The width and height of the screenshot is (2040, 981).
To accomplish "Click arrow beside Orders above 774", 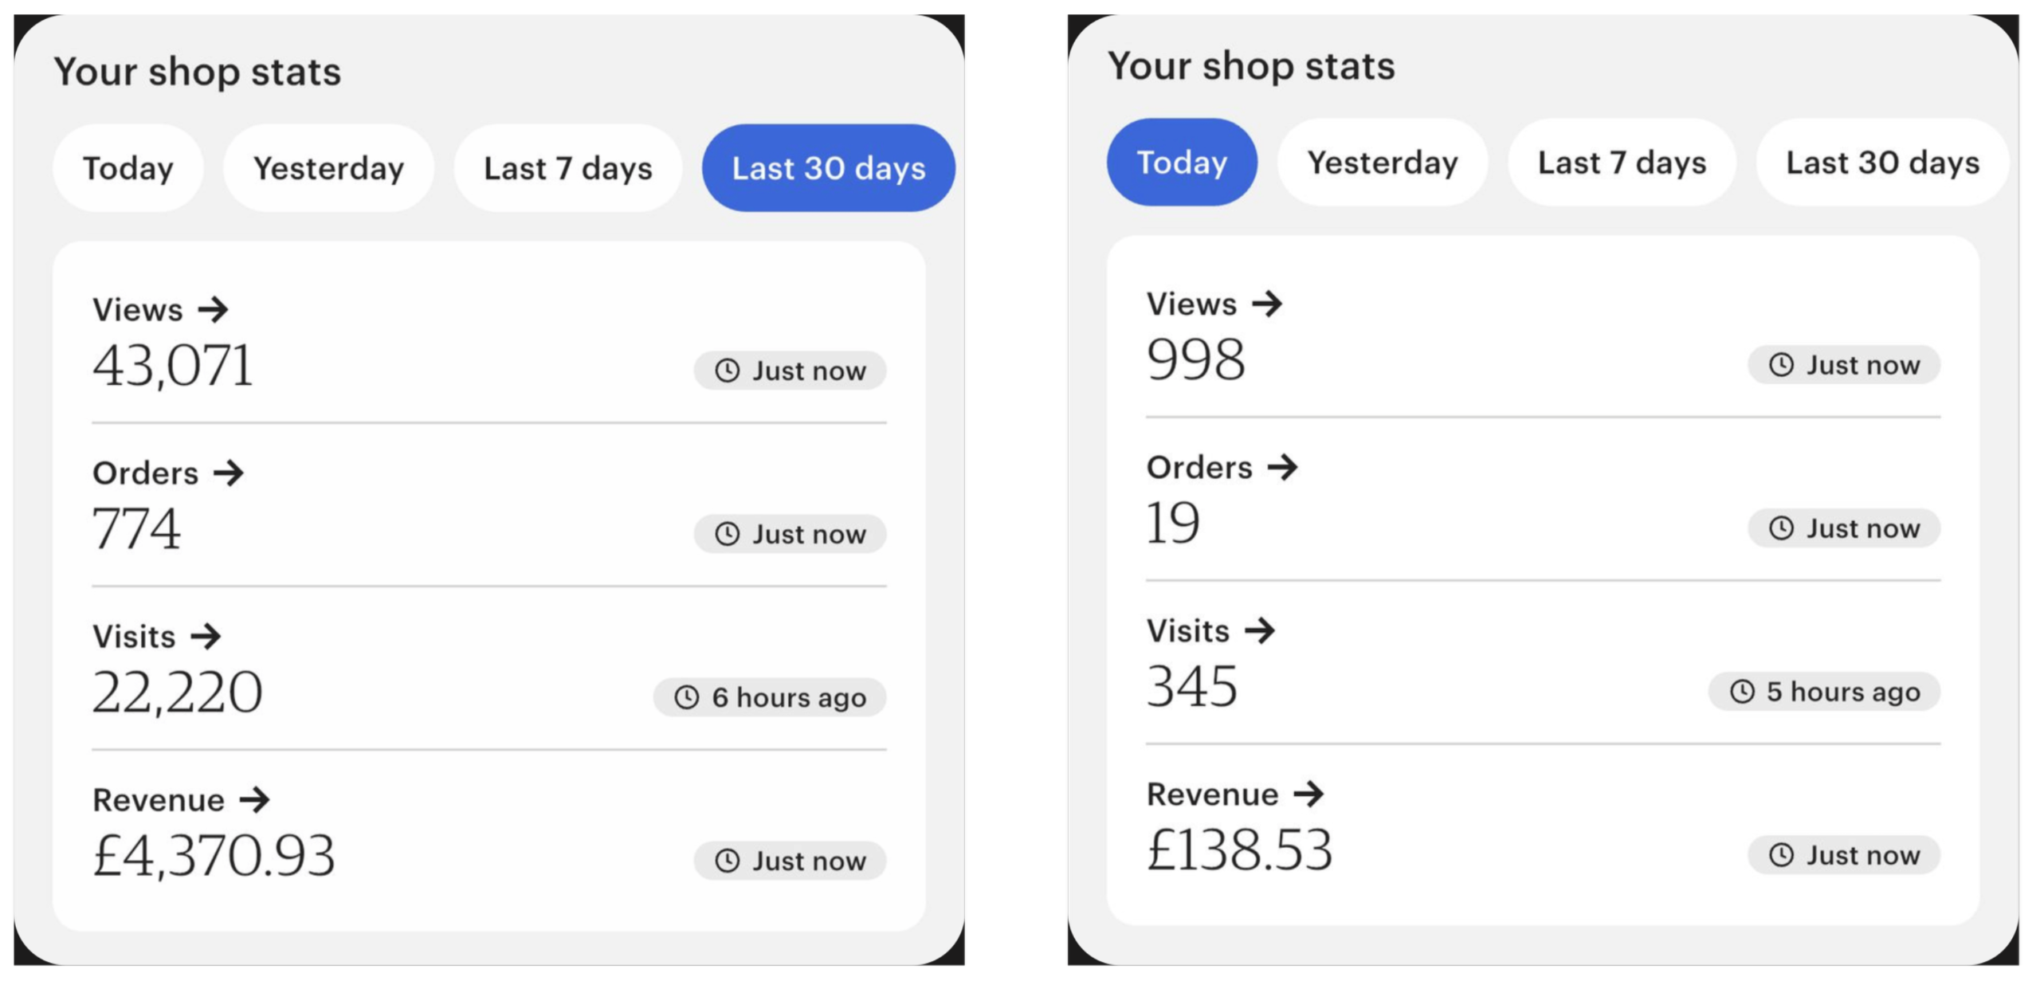I will tap(229, 473).
